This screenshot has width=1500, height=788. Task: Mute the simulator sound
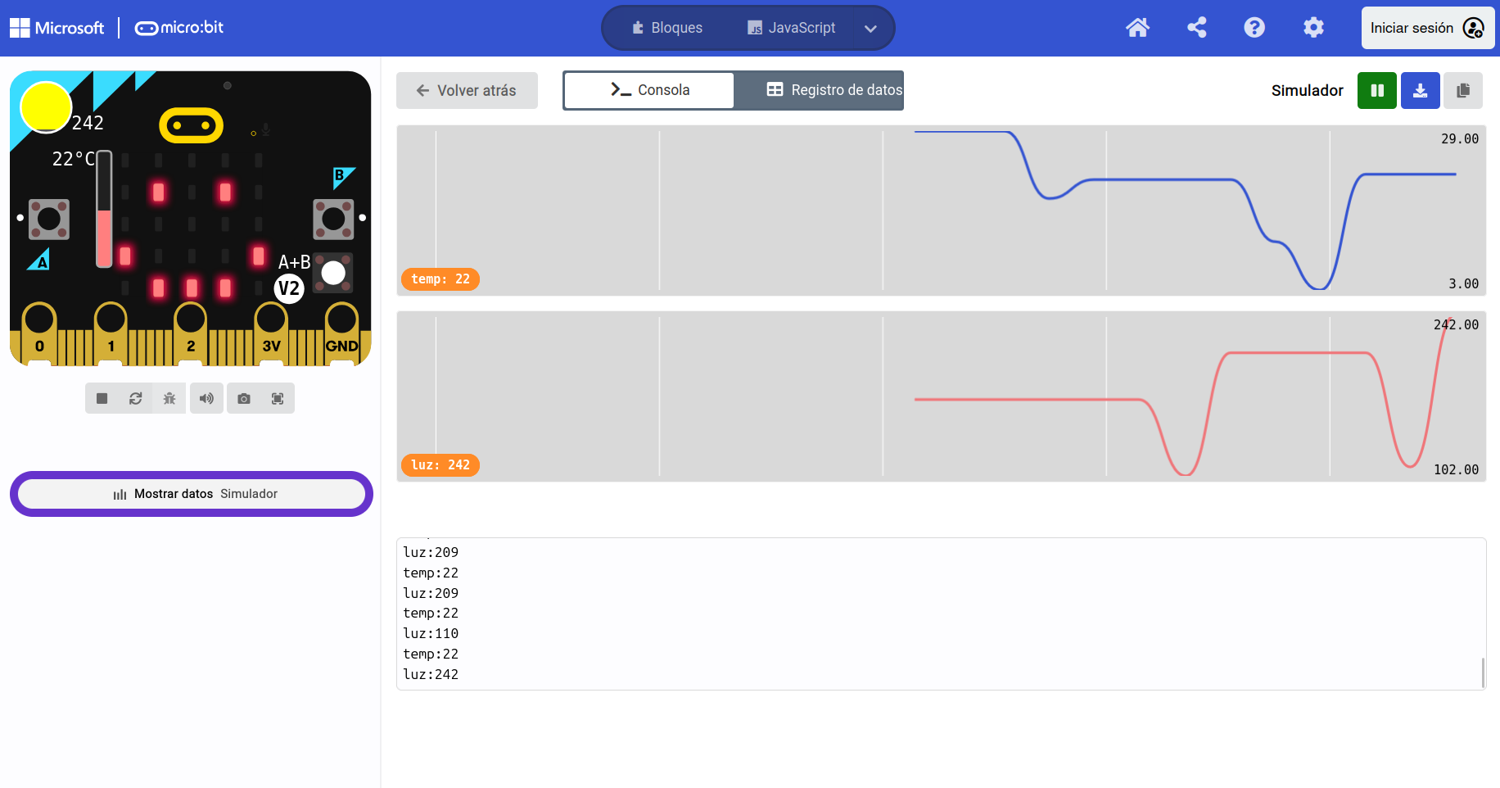[206, 399]
